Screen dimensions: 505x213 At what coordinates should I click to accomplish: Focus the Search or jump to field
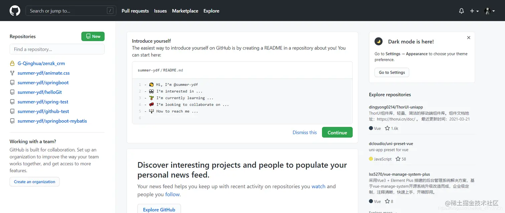(x=71, y=11)
